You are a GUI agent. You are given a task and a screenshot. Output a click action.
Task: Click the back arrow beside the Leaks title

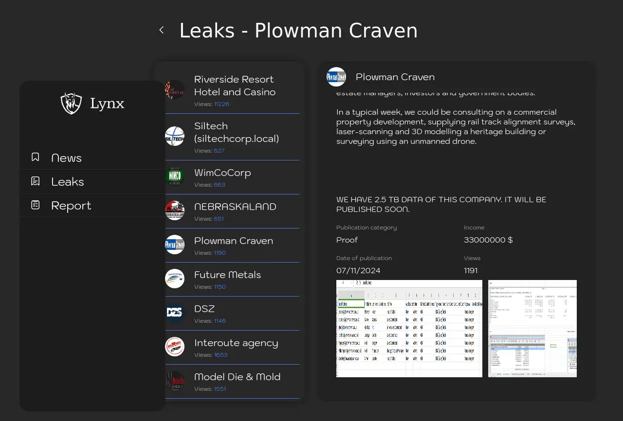point(162,30)
